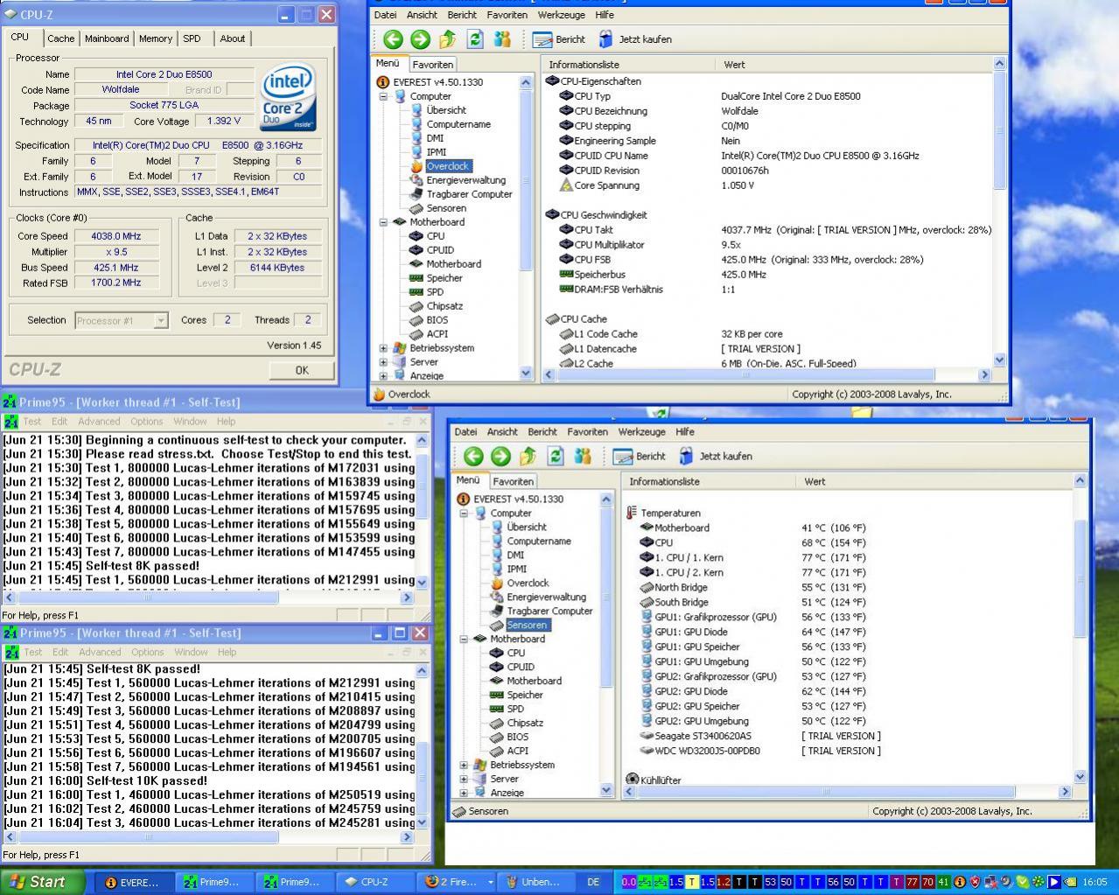The width and height of the screenshot is (1119, 895).
Task: Click green back arrow in upper EVEREST window
Action: [393, 39]
